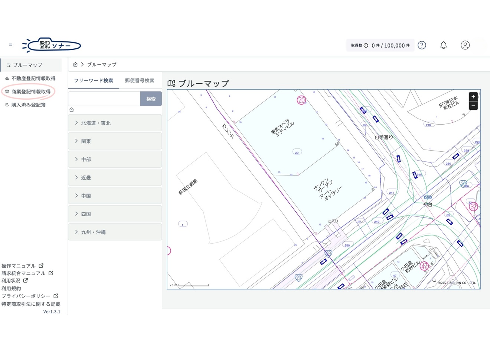Screen dimensions: 490x347
Task: Expand 北海道・東北 region
Action: (x=115, y=123)
